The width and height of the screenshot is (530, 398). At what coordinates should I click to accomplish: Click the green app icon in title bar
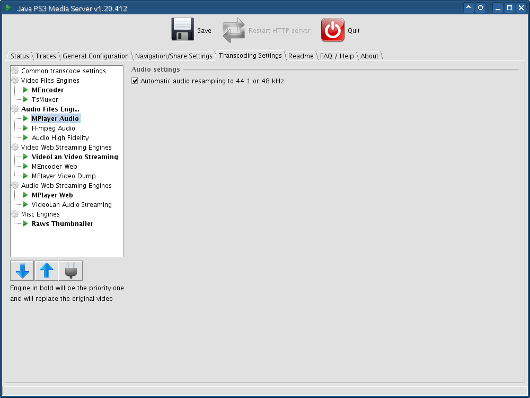(8, 7)
